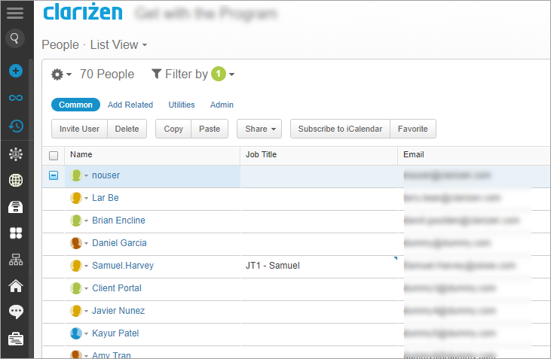The height and width of the screenshot is (359, 551).
Task: Toggle the nouser row checkbox
Action: (x=54, y=175)
